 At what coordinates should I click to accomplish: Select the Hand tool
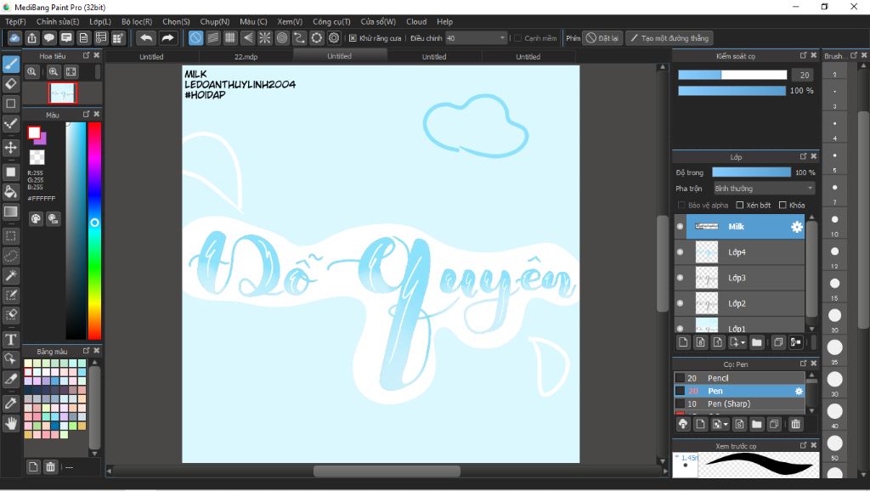pyautogui.click(x=10, y=424)
